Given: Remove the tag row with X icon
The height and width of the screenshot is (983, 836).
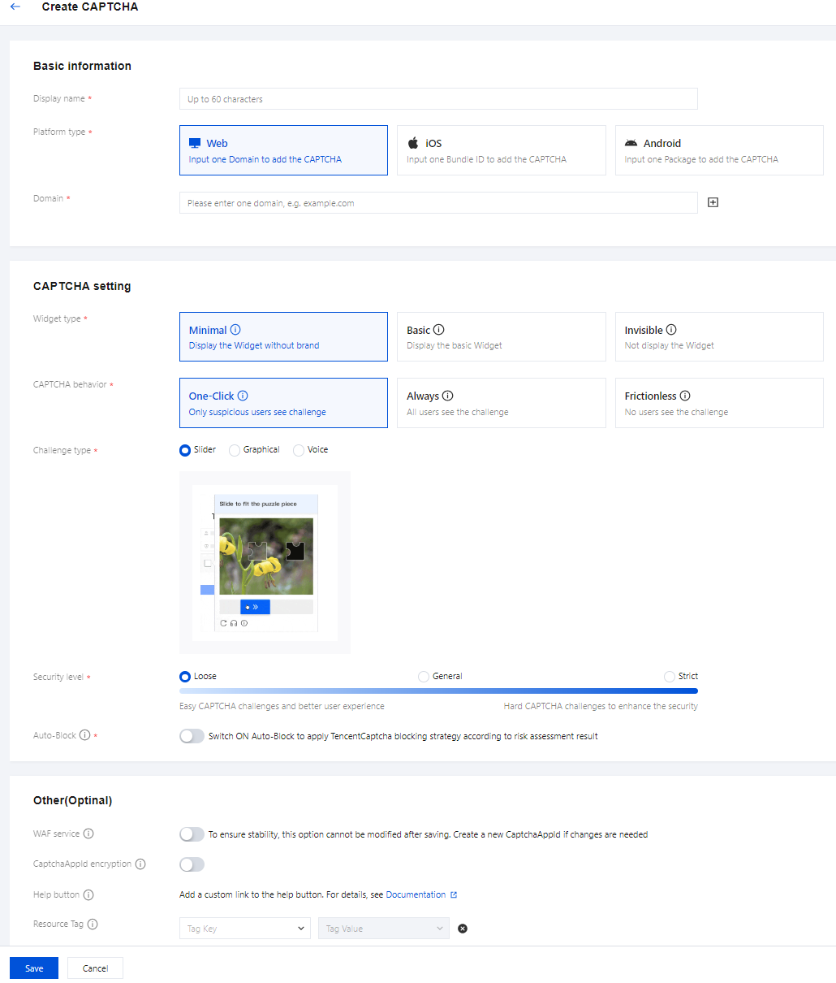Looking at the screenshot, I should (x=463, y=929).
